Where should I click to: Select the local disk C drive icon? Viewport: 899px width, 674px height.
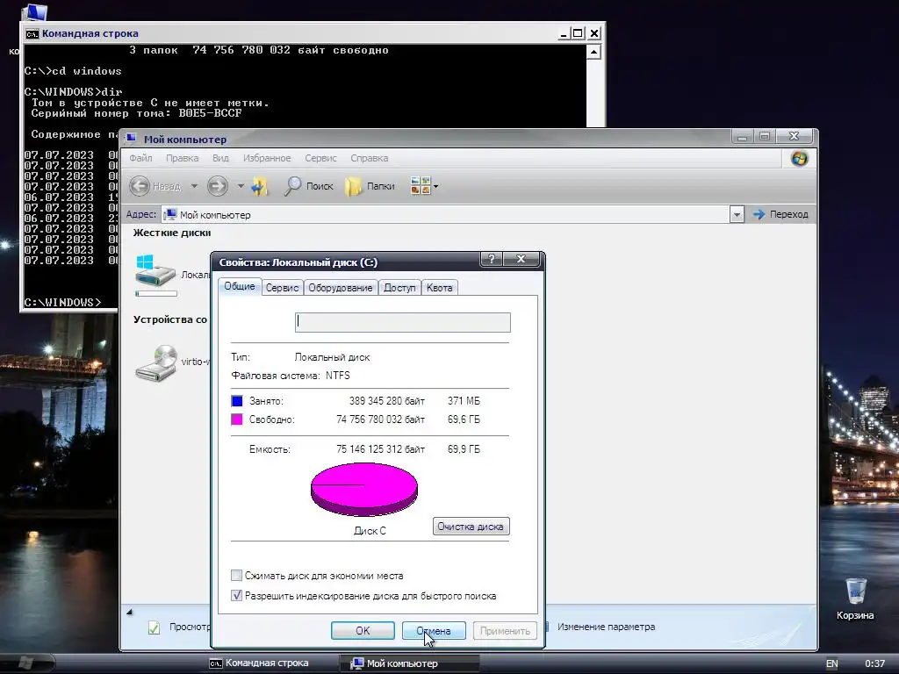155,270
